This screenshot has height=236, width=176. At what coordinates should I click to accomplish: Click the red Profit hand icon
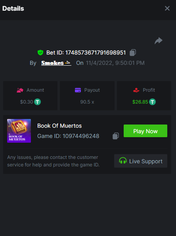pyautogui.click(x=136, y=90)
